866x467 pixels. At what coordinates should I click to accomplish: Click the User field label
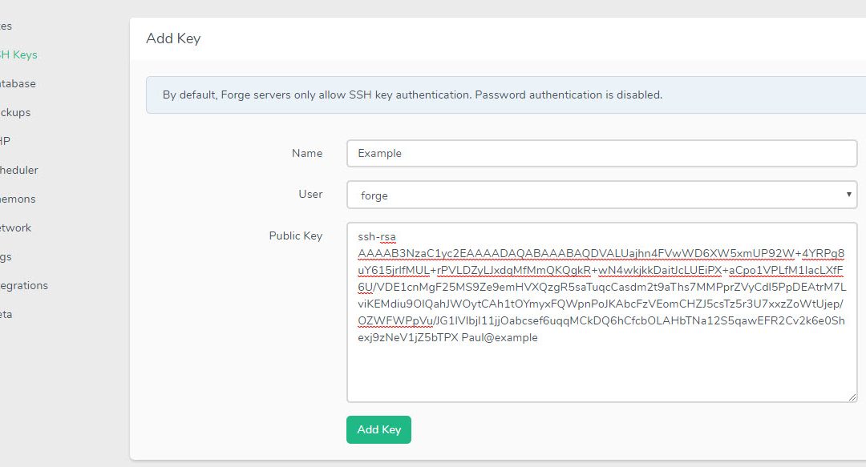[x=310, y=195]
